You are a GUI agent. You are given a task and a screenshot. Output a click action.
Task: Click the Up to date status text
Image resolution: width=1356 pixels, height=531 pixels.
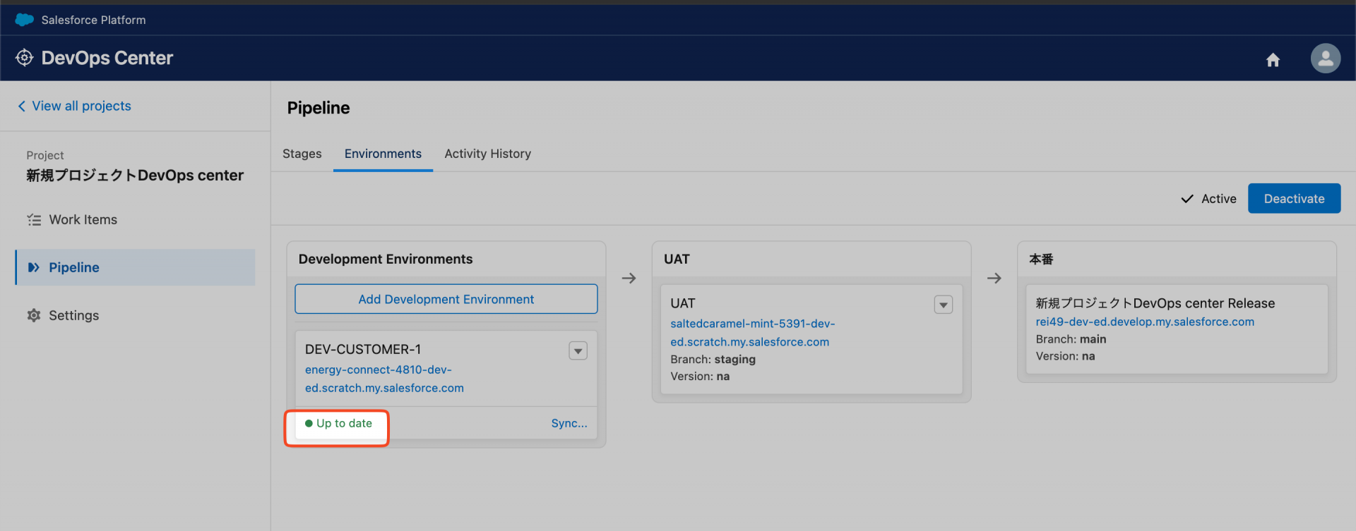(x=344, y=423)
